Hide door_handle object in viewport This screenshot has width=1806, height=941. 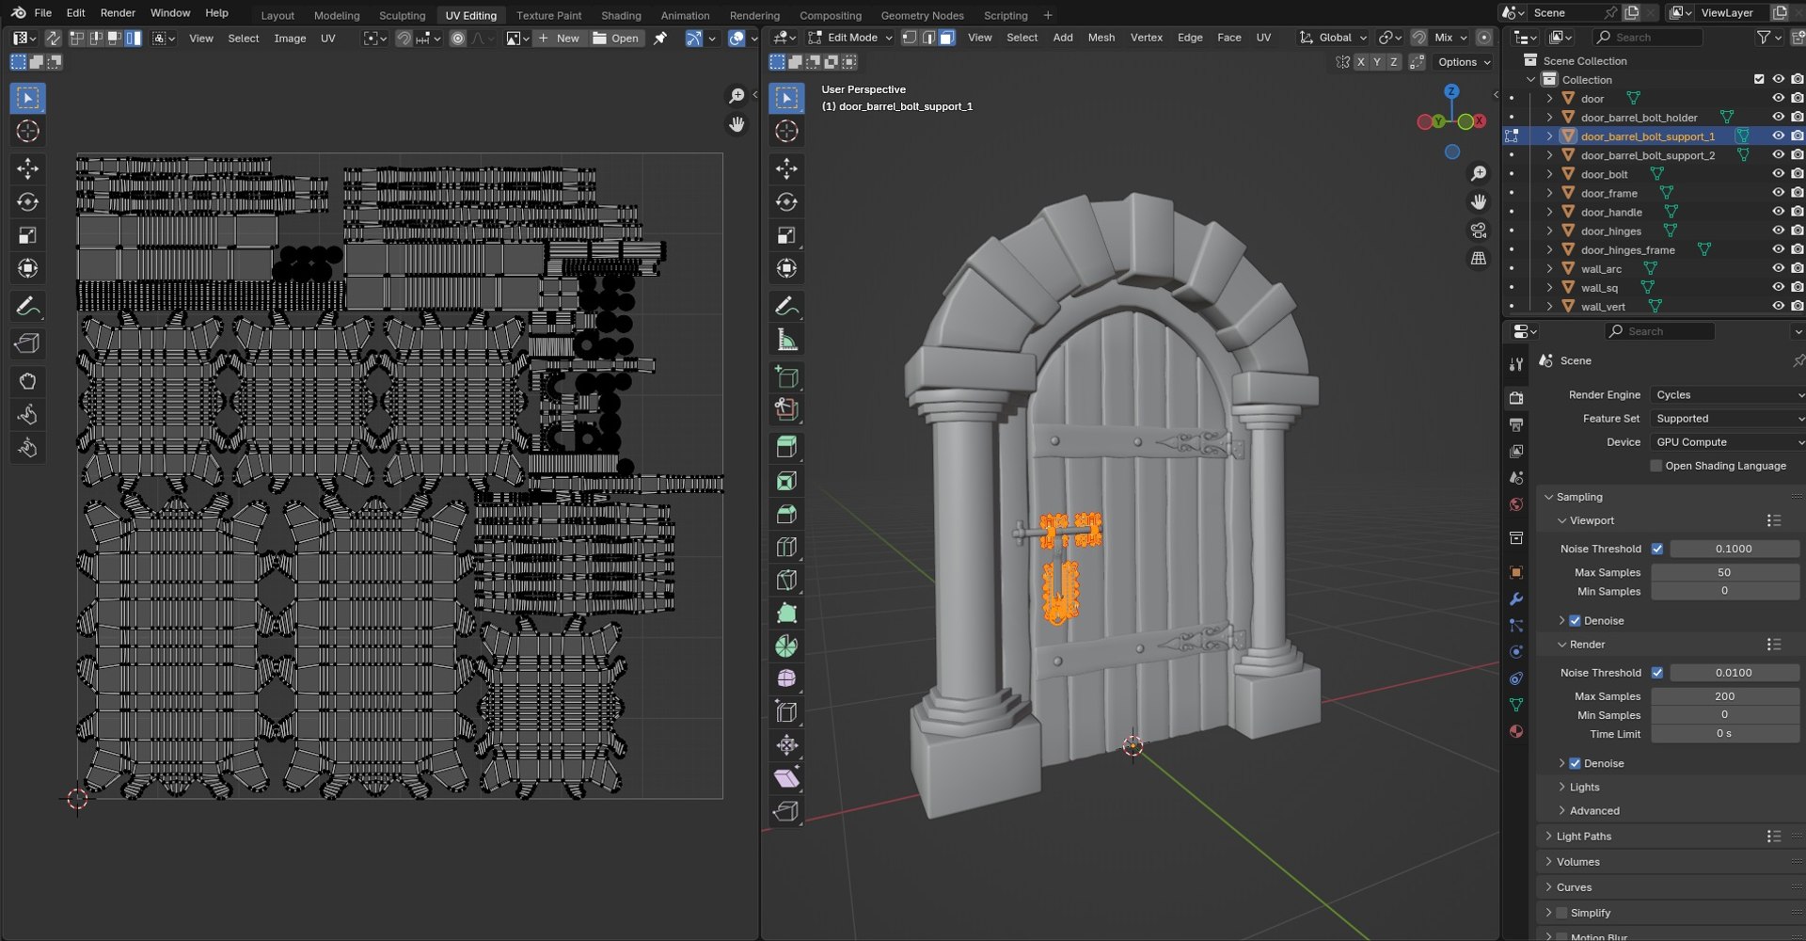click(1778, 212)
